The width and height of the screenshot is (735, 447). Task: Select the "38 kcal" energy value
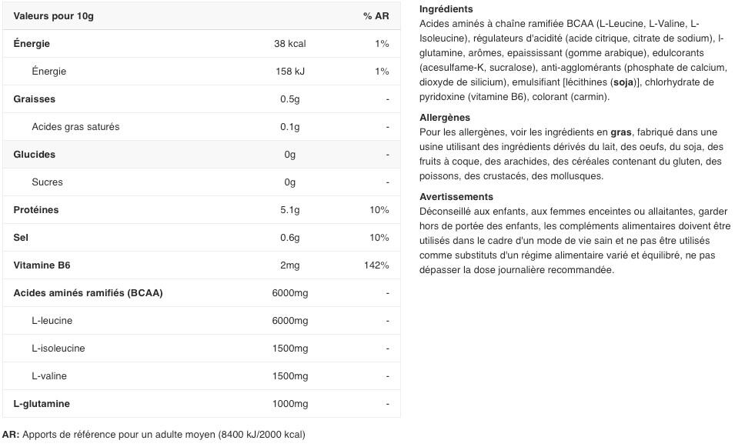click(289, 44)
